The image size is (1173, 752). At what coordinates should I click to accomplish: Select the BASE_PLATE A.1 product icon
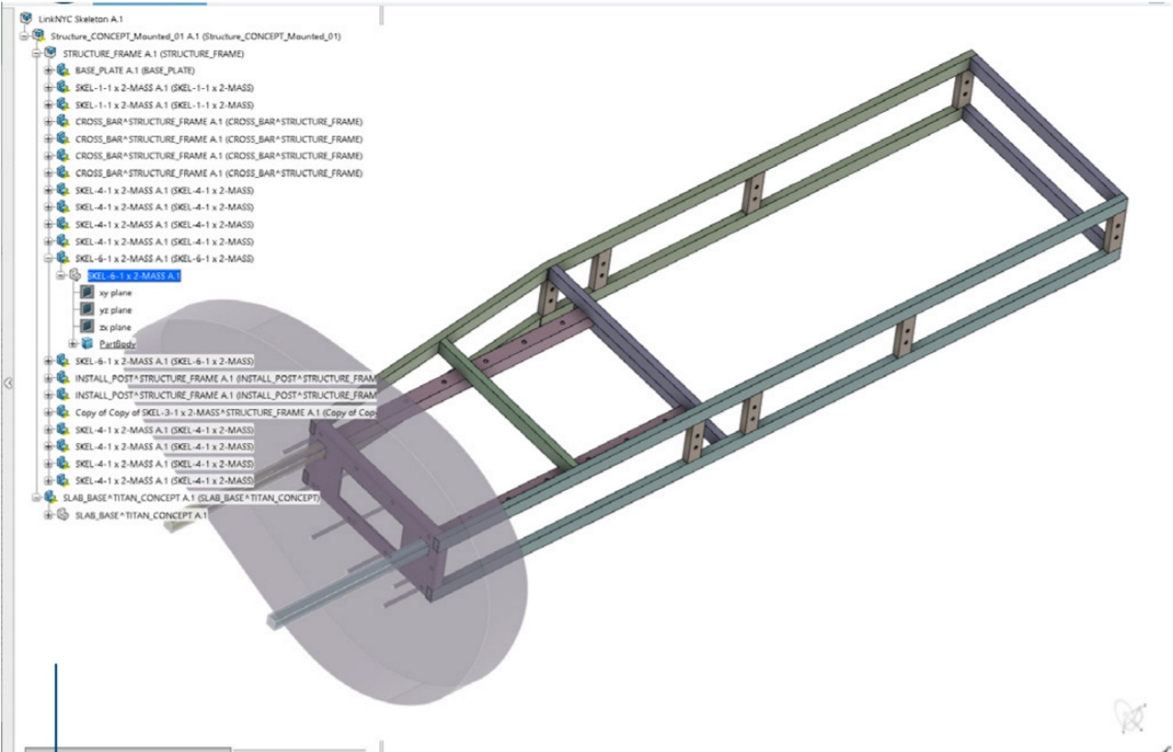point(62,71)
